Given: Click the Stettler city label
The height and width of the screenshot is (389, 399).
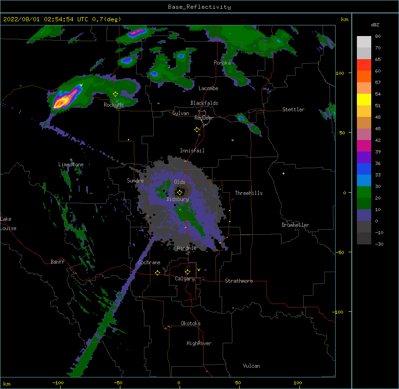Looking at the screenshot, I should (x=293, y=109).
